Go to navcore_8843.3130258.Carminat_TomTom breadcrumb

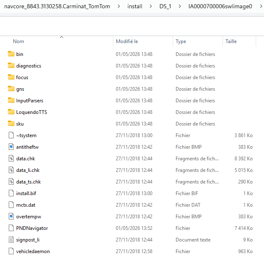pos(57,6)
